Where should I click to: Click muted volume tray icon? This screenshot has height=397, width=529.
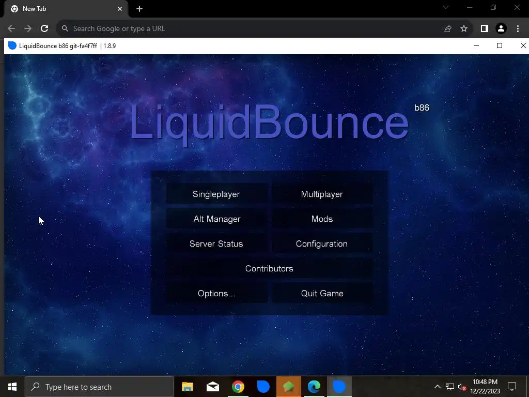pyautogui.click(x=462, y=387)
